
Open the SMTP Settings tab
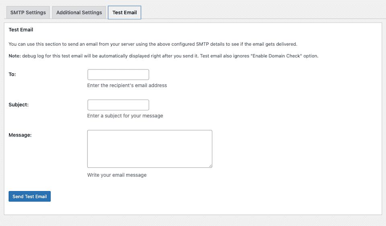[28, 12]
